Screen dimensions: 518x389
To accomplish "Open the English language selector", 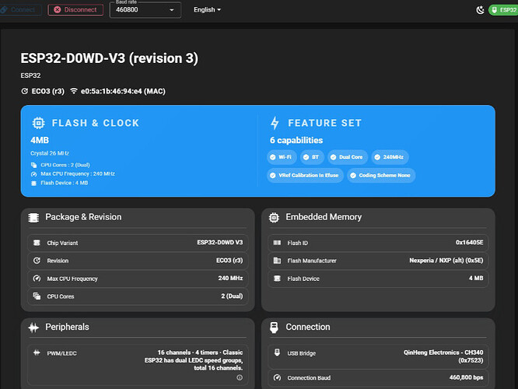I will click(x=207, y=10).
